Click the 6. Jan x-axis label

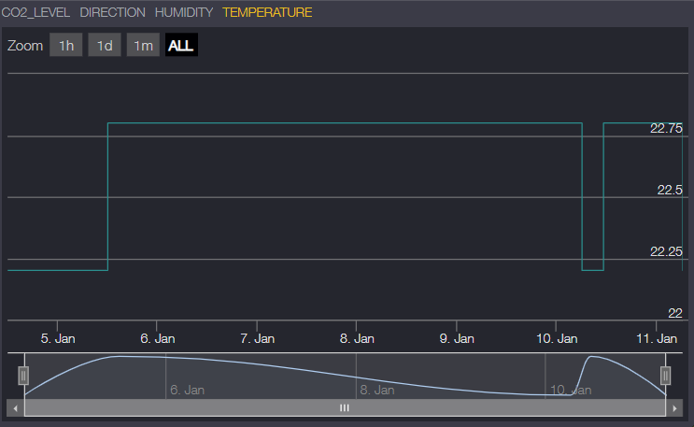click(x=158, y=339)
